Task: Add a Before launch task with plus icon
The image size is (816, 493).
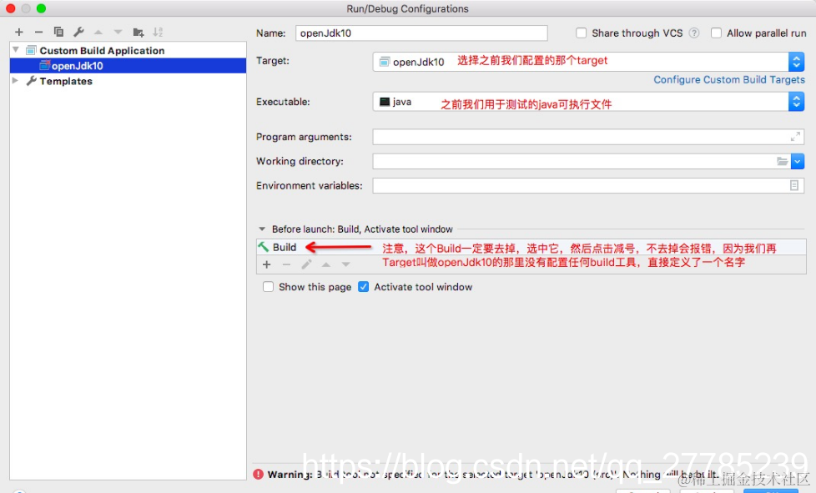Action: 266,264
